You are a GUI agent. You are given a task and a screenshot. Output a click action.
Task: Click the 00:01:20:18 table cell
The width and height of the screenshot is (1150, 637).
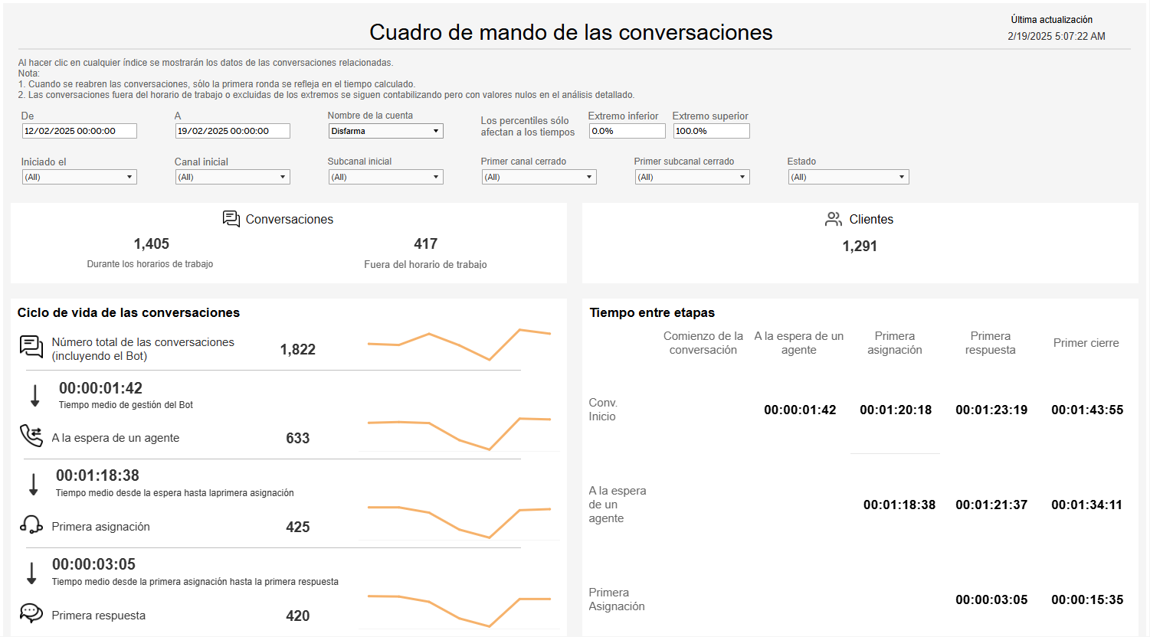[x=896, y=410]
